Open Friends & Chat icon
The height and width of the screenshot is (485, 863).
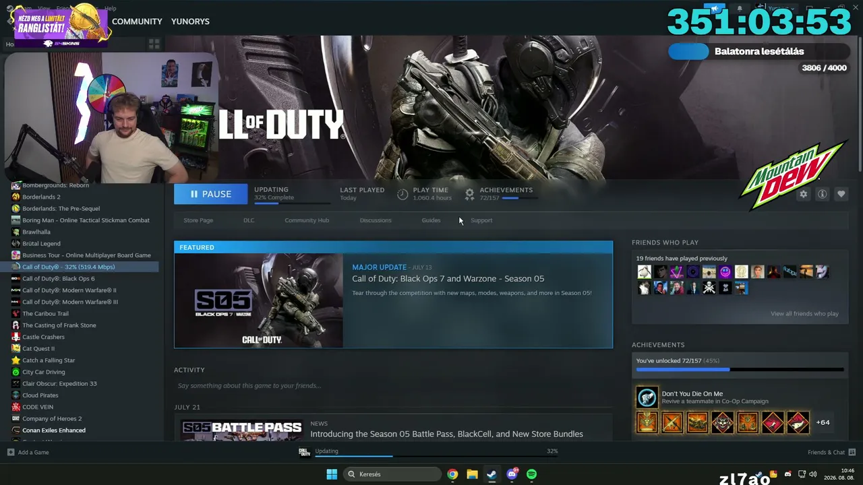point(852,452)
